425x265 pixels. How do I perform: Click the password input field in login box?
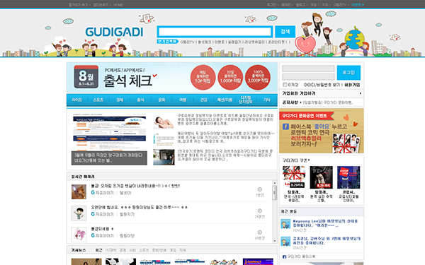(308, 76)
